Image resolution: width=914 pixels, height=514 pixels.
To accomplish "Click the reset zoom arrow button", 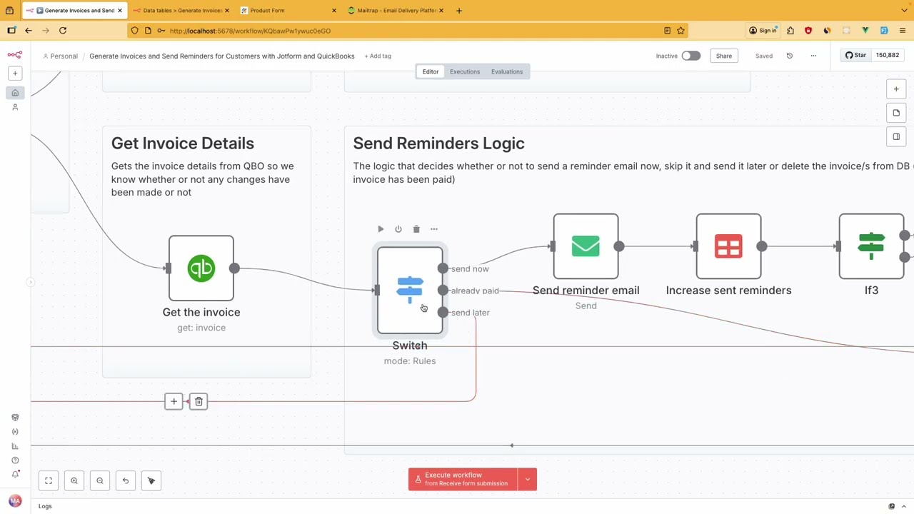I will tap(126, 481).
